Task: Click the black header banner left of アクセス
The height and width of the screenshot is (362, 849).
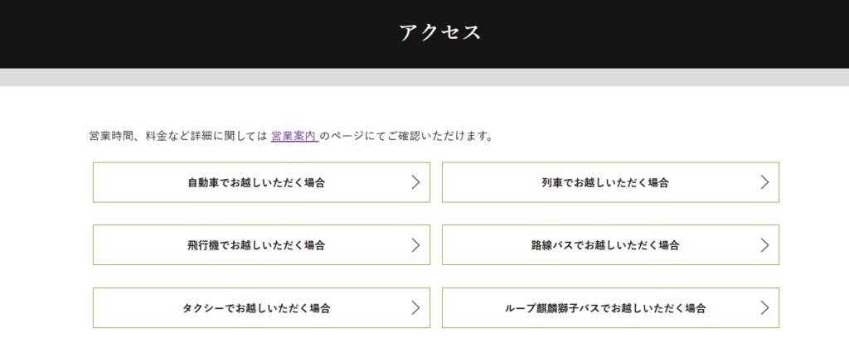Action: click(166, 33)
